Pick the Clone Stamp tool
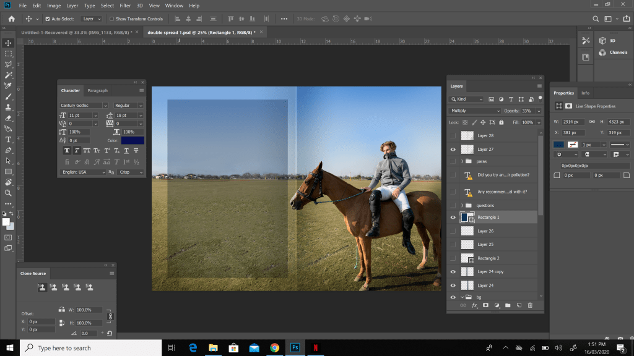634x356 pixels. (x=8, y=108)
